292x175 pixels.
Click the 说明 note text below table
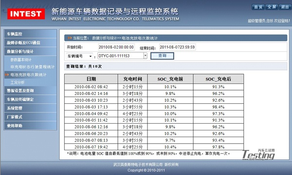(x=148, y=154)
